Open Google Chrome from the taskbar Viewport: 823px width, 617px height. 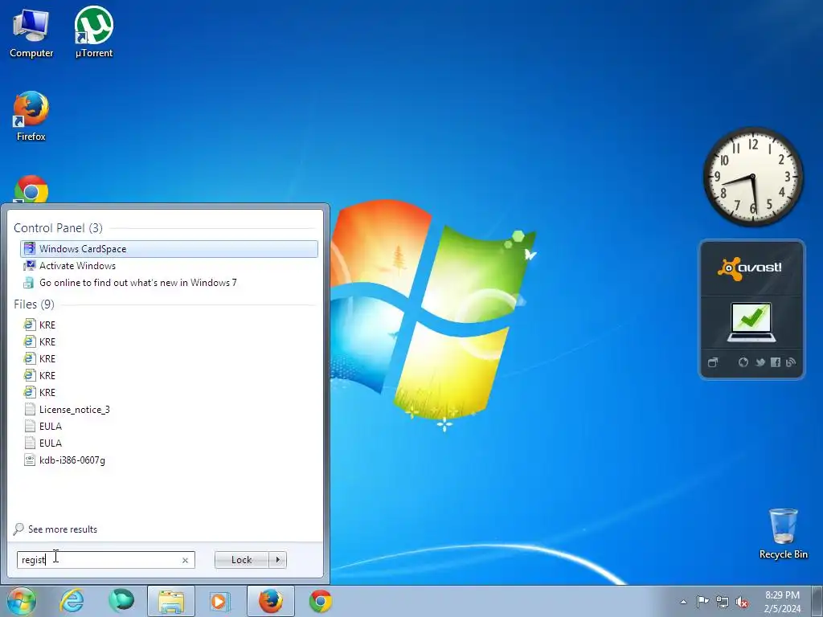pyautogui.click(x=320, y=601)
